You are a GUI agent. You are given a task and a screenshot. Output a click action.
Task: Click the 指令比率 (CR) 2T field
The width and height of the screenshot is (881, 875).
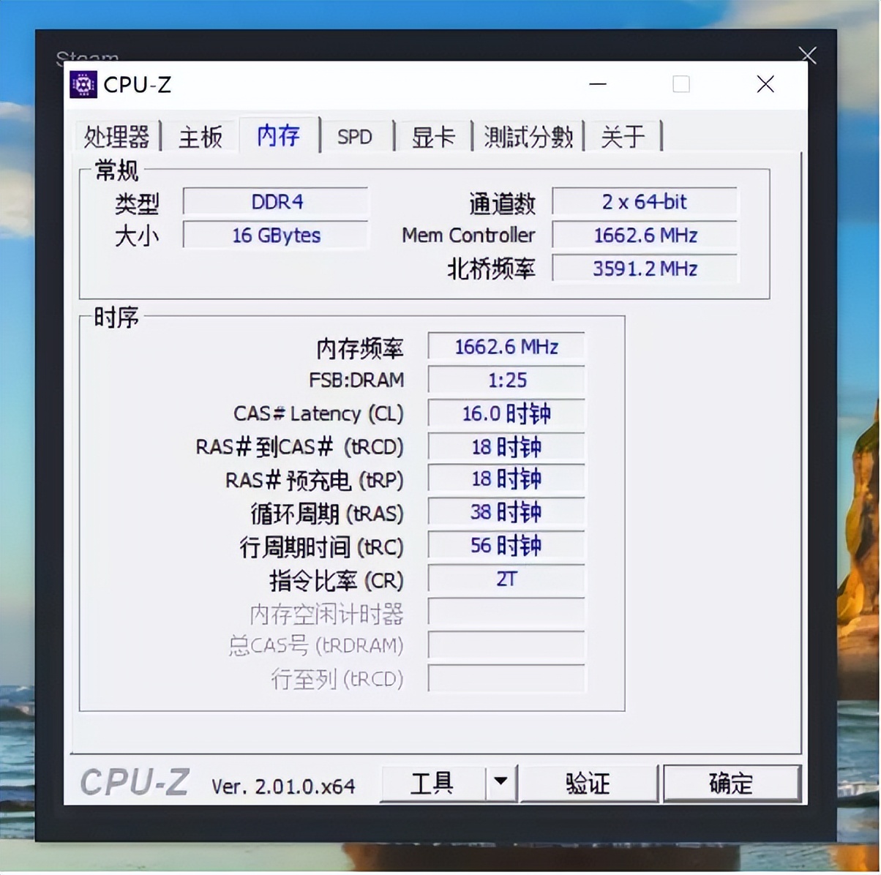(506, 579)
